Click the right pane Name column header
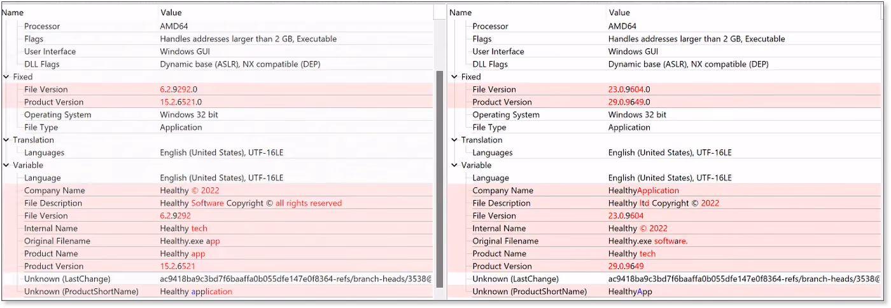 (x=527, y=12)
